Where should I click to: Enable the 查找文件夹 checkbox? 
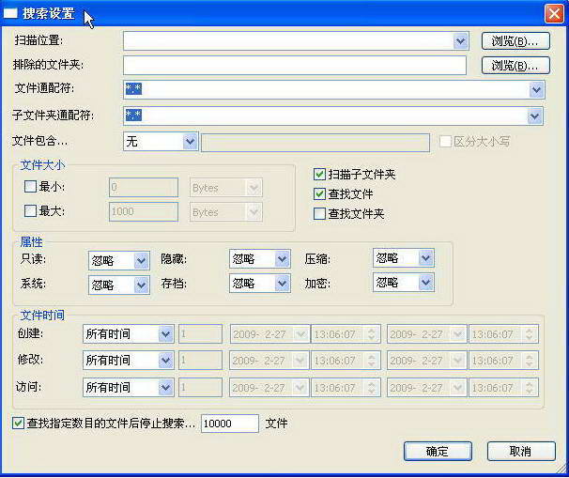click(319, 214)
